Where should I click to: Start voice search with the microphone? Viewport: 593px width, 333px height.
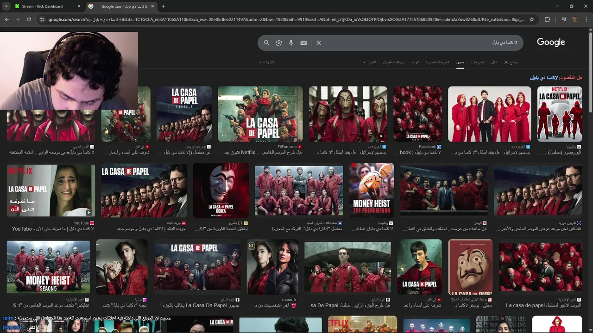click(291, 43)
